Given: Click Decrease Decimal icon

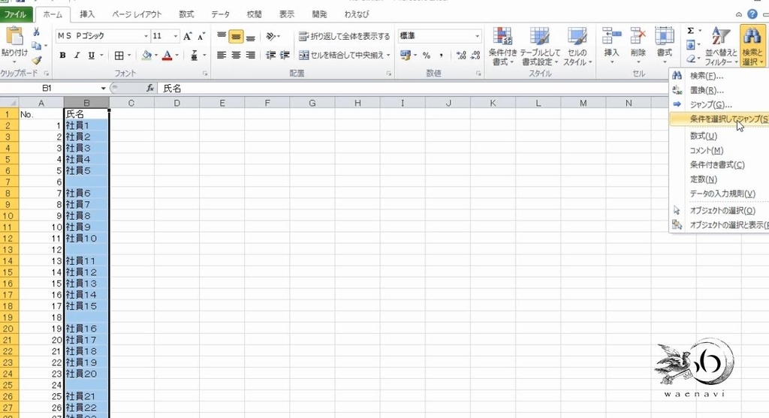Looking at the screenshot, I should pos(475,56).
